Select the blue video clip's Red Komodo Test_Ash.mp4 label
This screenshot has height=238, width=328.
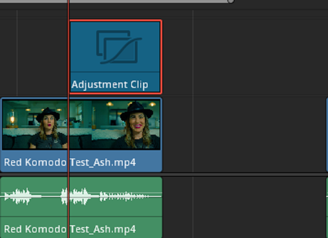click(70, 162)
